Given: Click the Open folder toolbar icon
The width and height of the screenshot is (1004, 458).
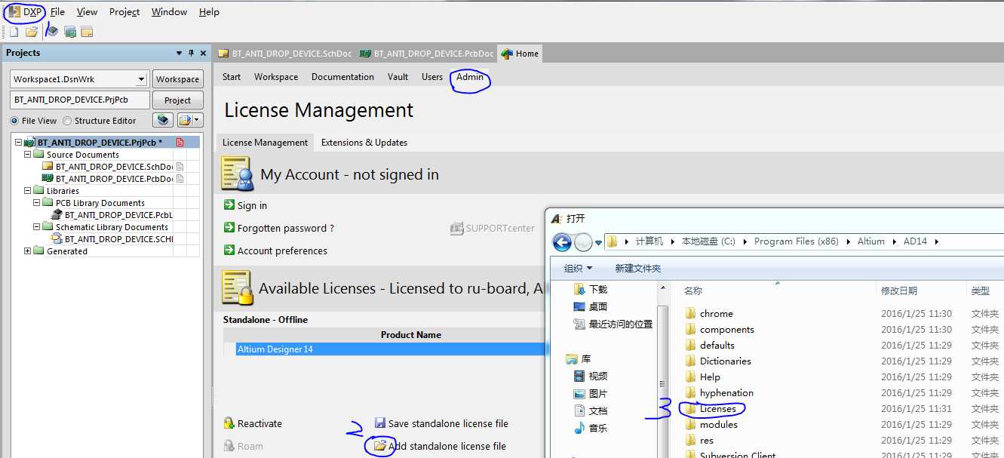Looking at the screenshot, I should coord(32,32).
